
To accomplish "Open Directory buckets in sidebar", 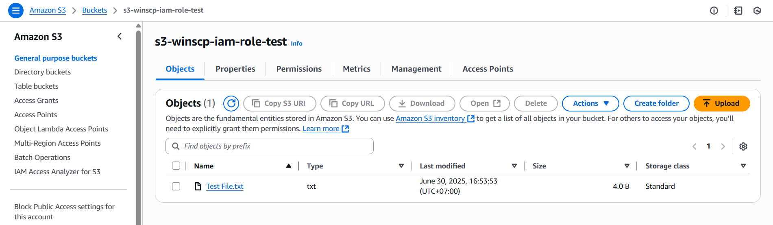I will coord(43,72).
